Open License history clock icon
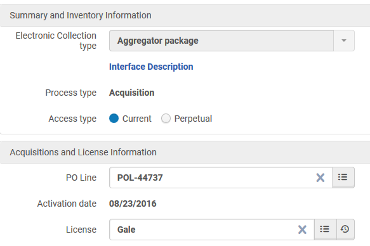This screenshot has width=370, height=246. tap(345, 230)
